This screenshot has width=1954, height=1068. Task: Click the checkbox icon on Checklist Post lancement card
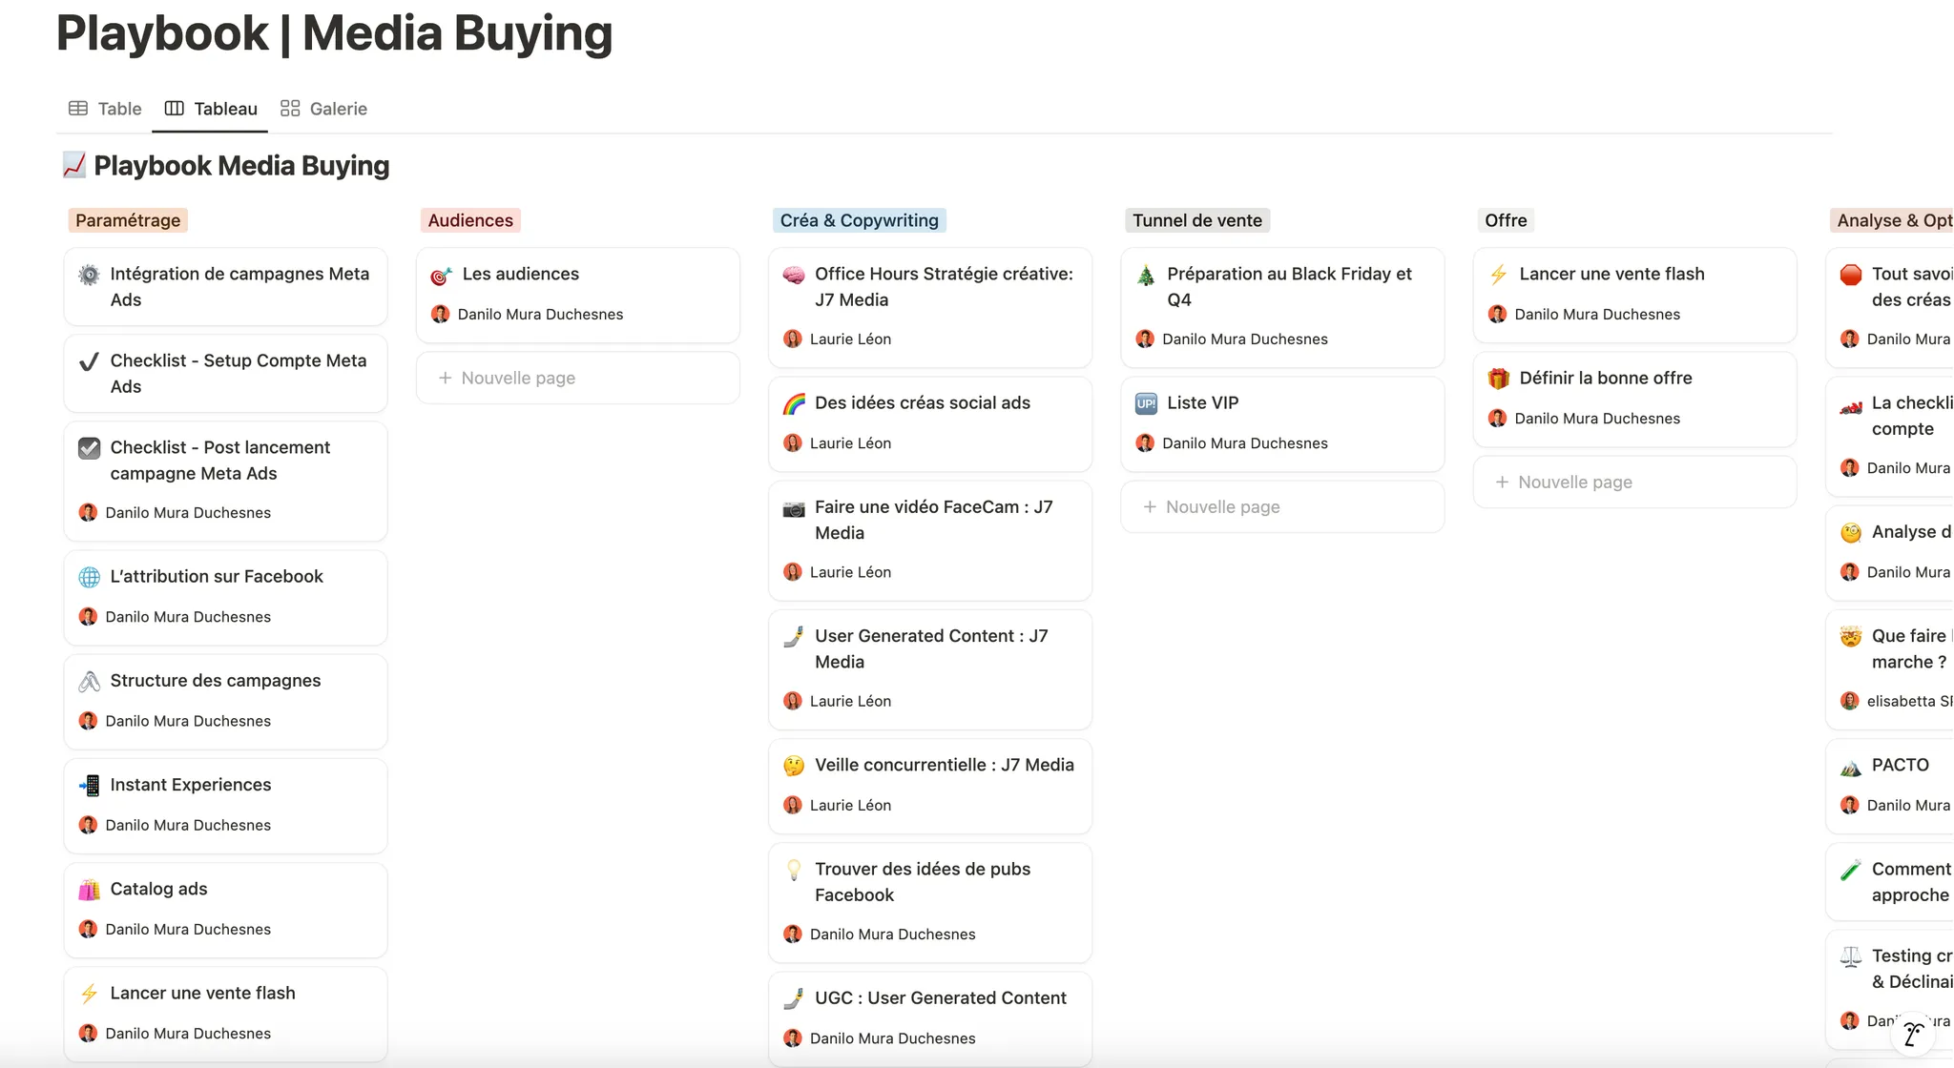coord(89,448)
